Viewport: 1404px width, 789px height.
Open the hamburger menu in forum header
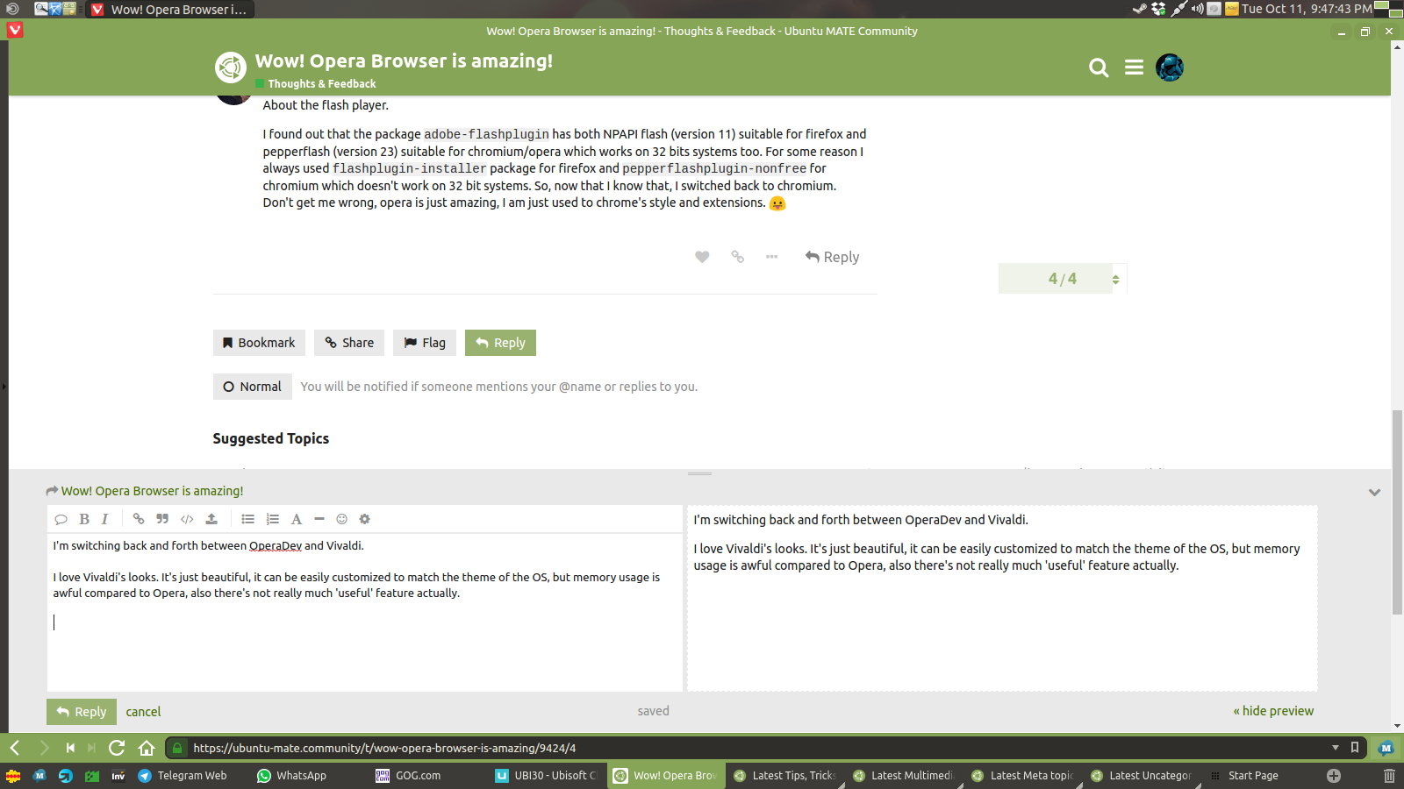[1134, 68]
